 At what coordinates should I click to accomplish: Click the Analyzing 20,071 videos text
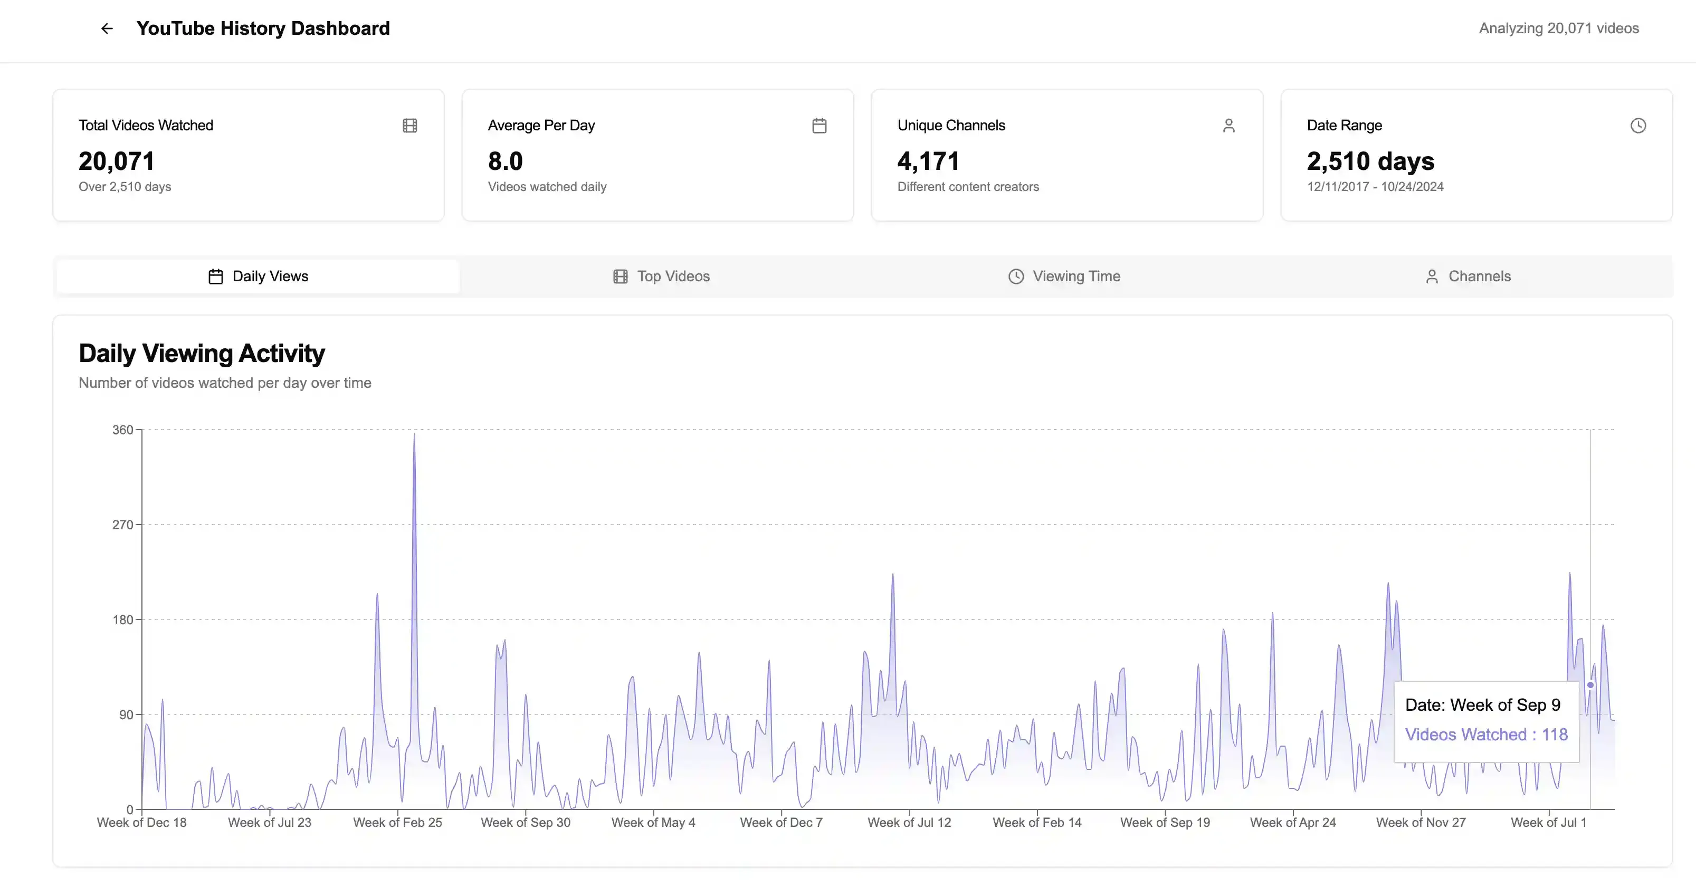click(x=1558, y=28)
